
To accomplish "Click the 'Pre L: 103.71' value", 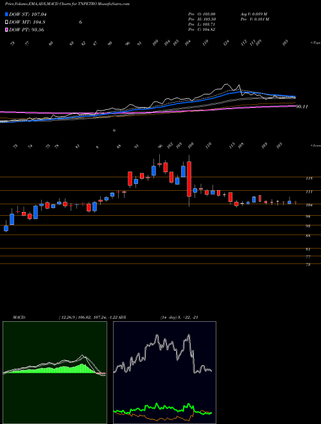I will click(x=202, y=24).
